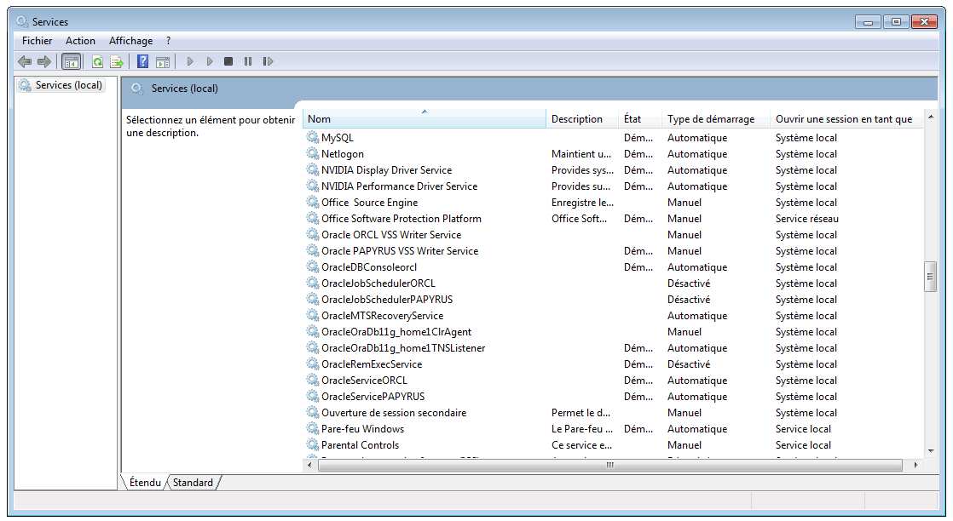Click the horizontal scrollbar right arrow
953x521 pixels.
915,465
